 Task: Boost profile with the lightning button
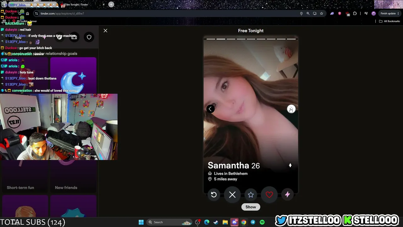click(287, 195)
